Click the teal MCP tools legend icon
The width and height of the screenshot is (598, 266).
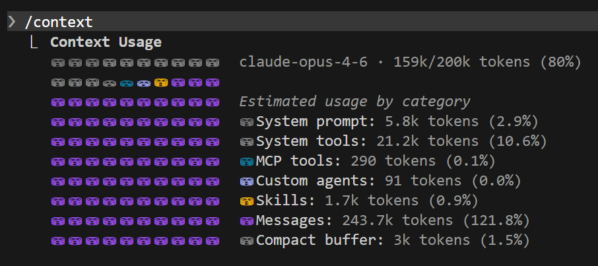tap(247, 162)
